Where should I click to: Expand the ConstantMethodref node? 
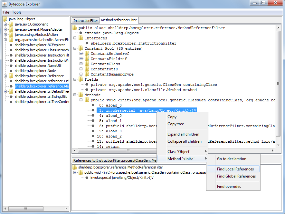[81, 54]
